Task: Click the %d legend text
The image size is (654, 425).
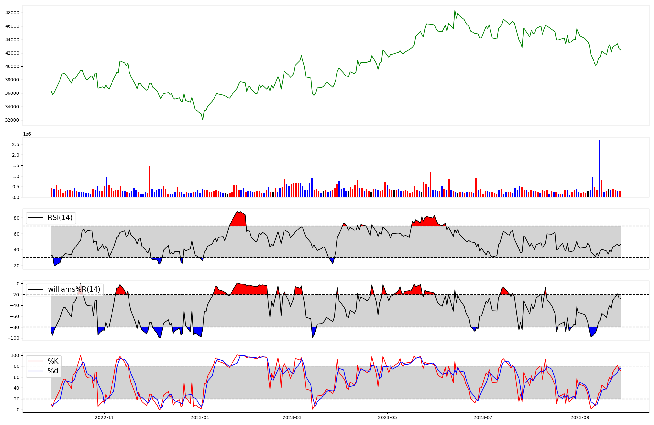Action: (53, 371)
